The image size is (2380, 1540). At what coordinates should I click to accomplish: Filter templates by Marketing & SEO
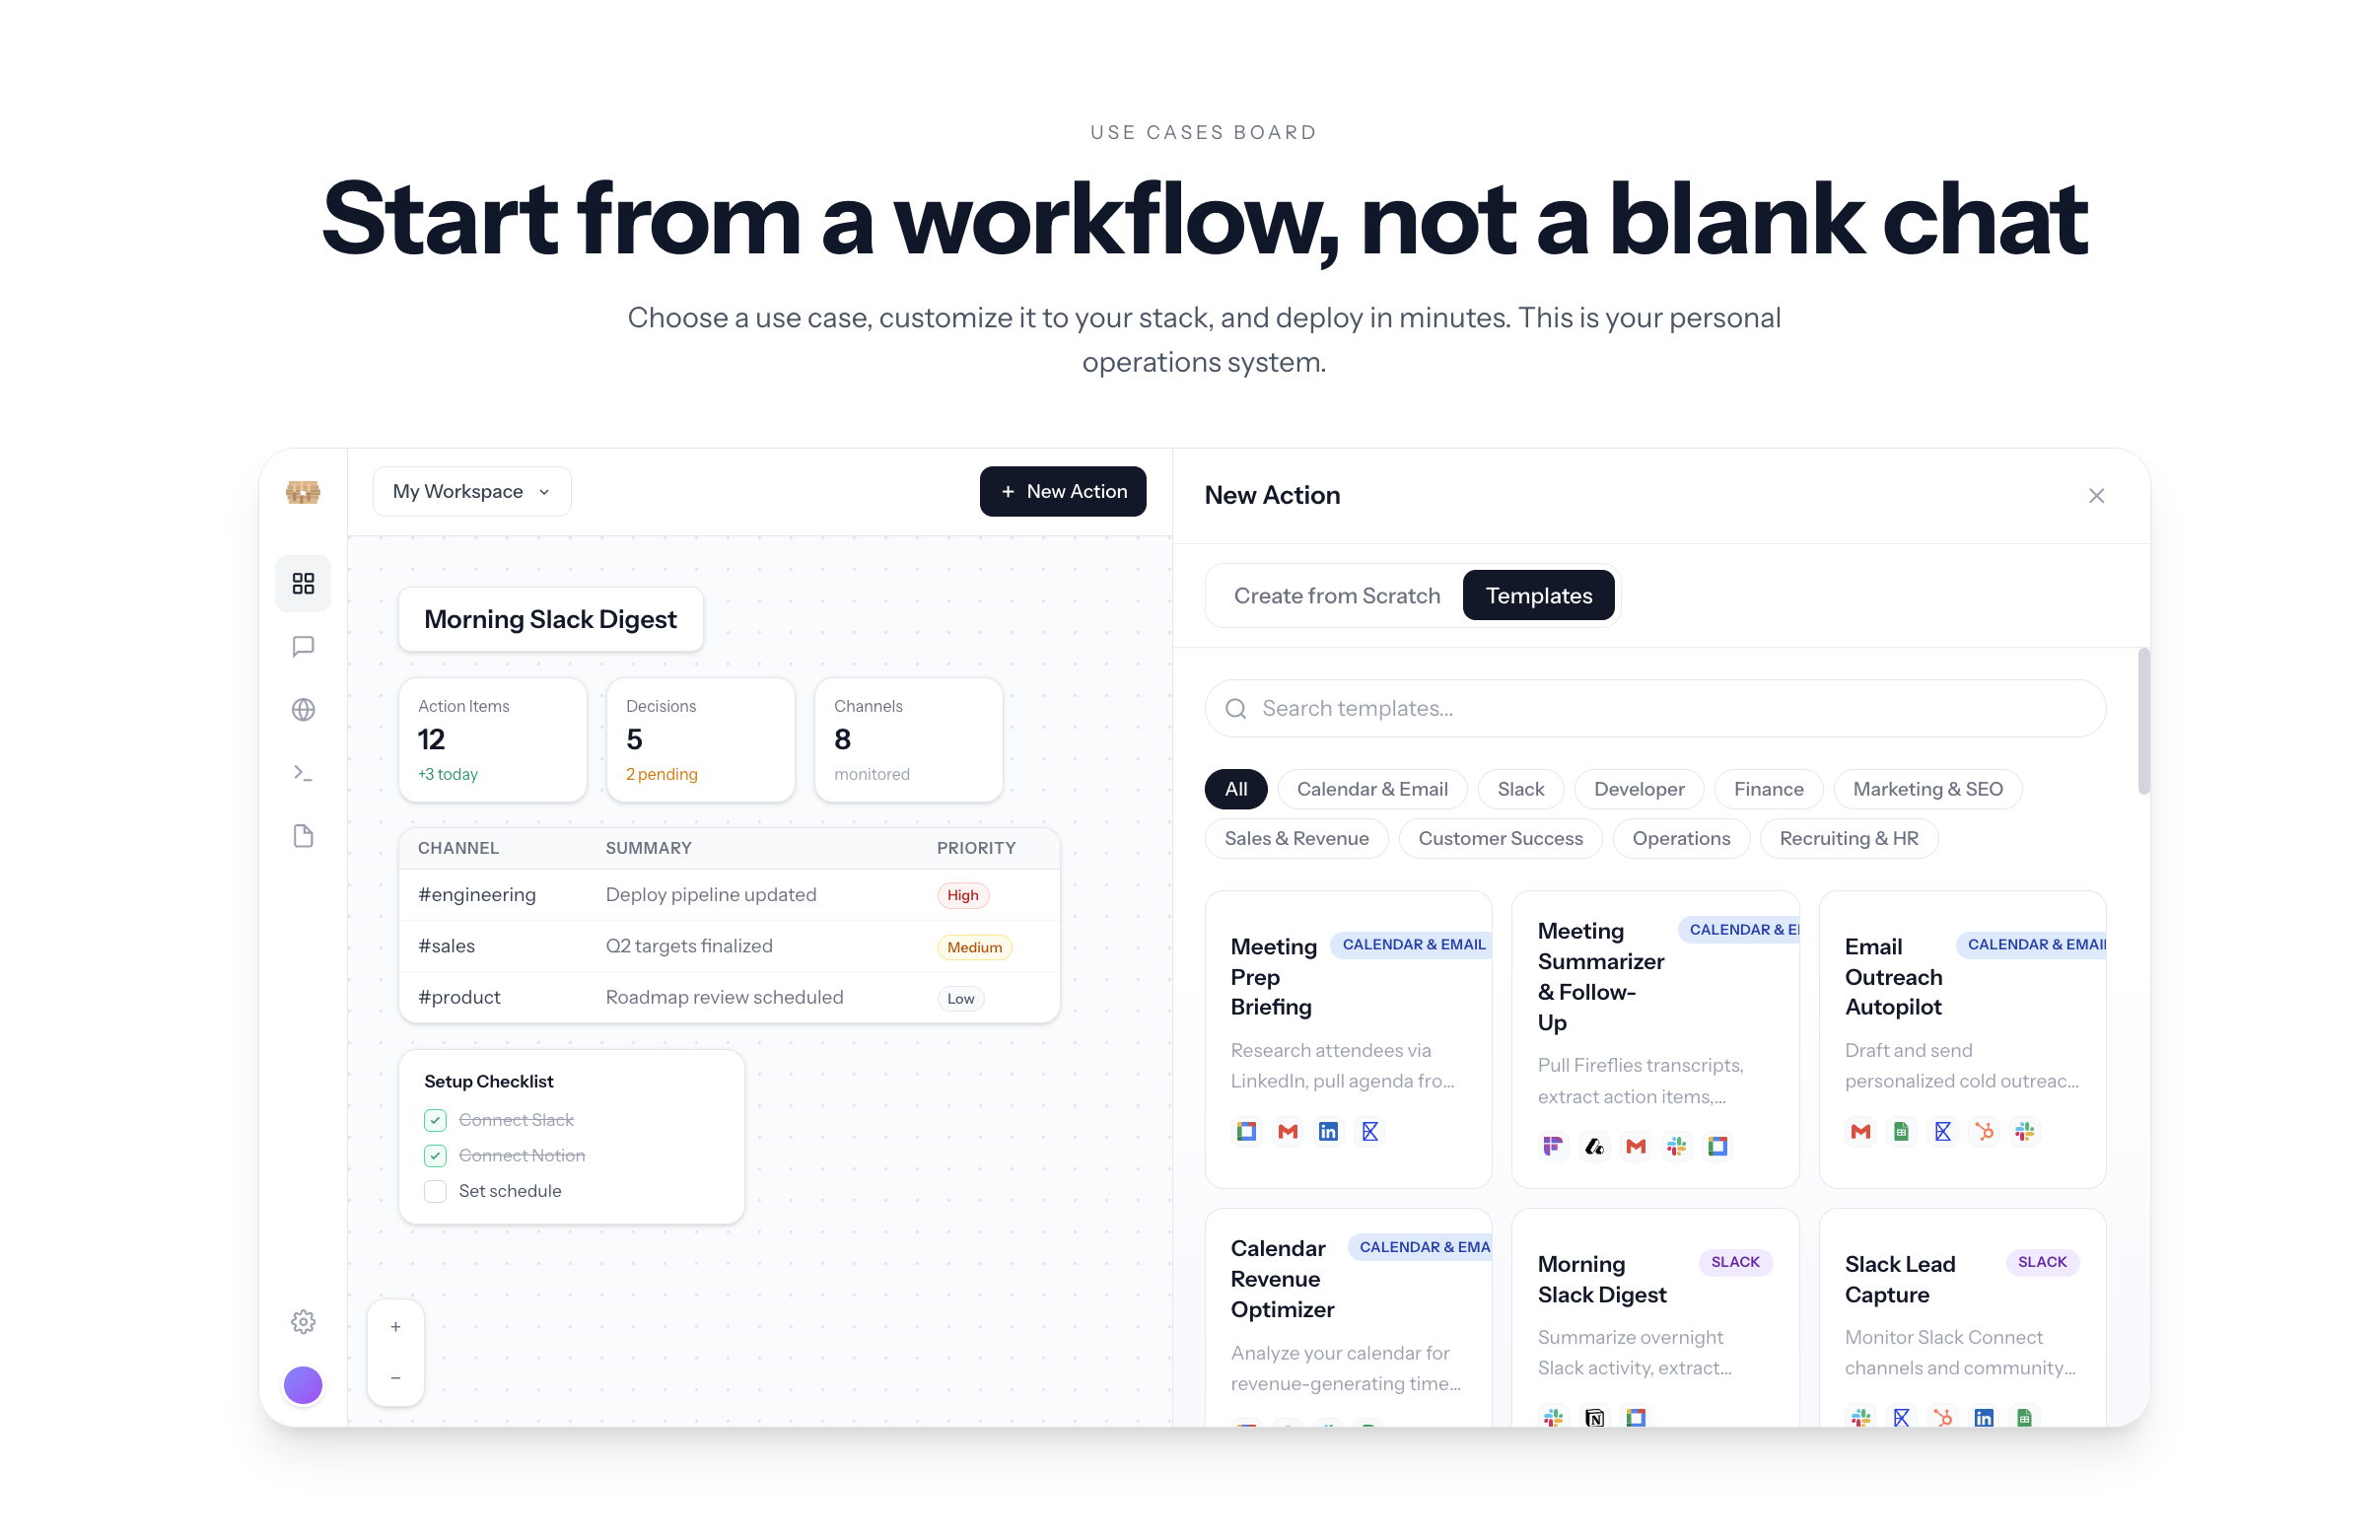point(1927,789)
